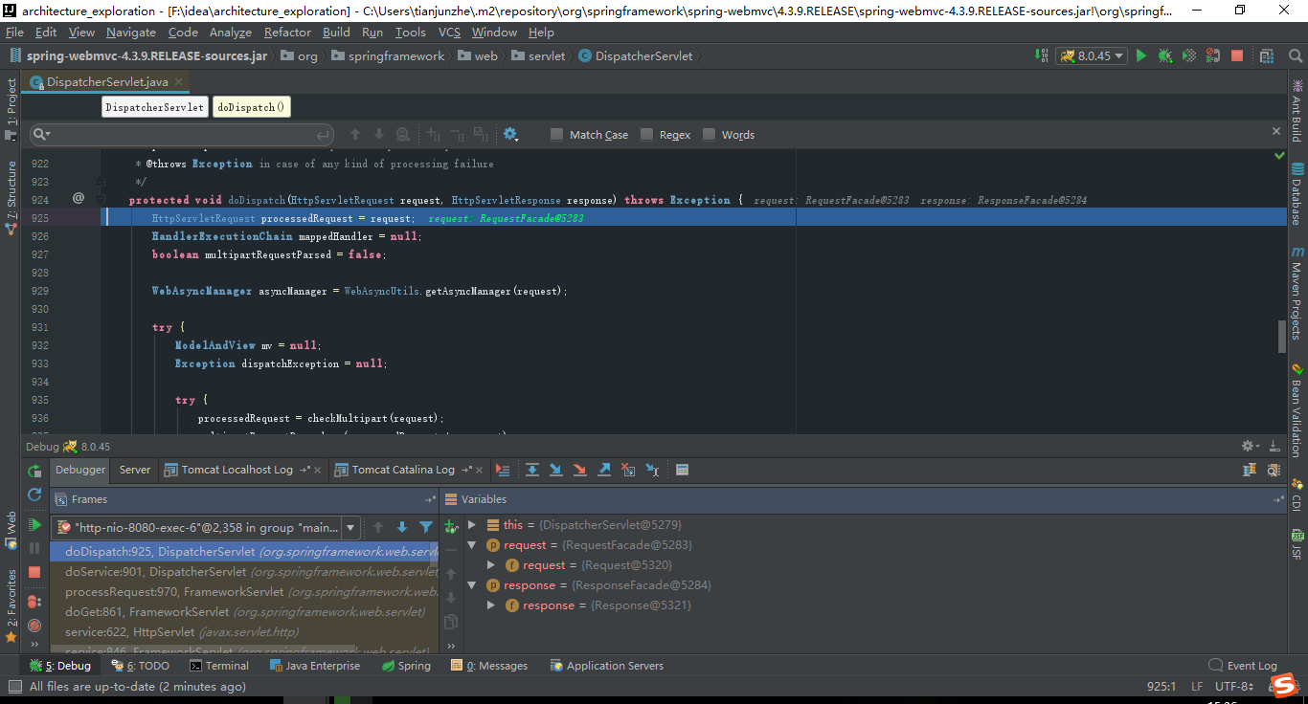Click the Step Out debugger icon
Viewport: 1308px width, 704px height.
(x=603, y=470)
